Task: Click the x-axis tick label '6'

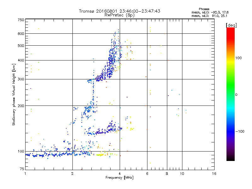Action: click(x=147, y=174)
